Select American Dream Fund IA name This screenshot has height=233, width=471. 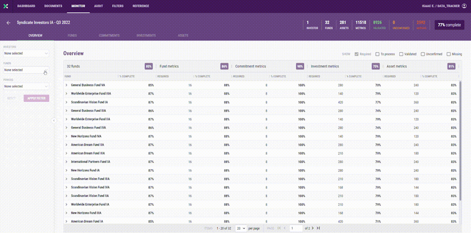coord(87,222)
